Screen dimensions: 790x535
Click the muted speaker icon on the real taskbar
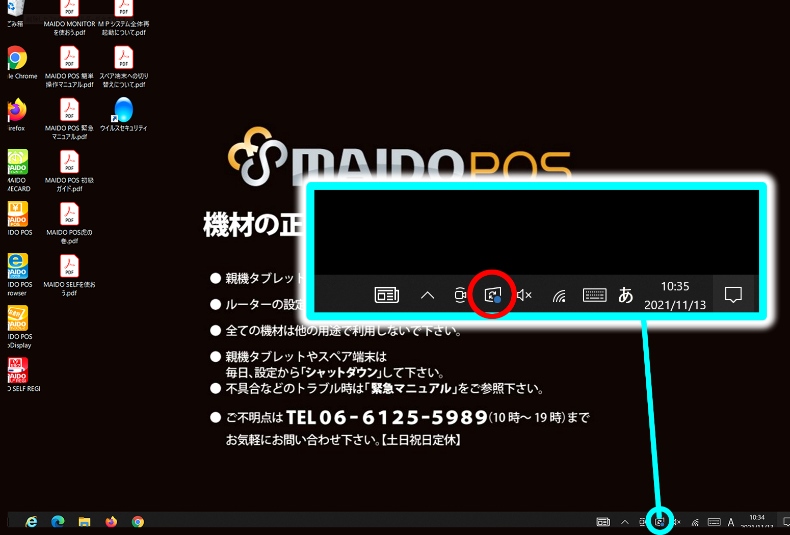(677, 522)
